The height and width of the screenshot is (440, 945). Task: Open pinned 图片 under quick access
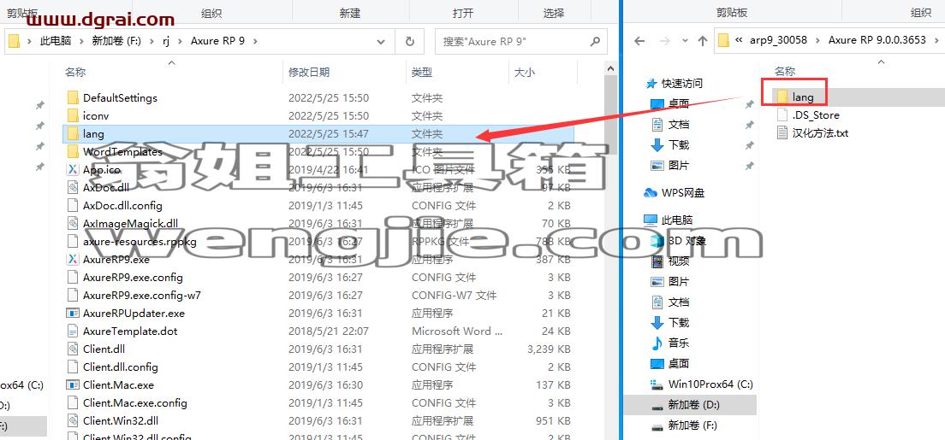[679, 165]
